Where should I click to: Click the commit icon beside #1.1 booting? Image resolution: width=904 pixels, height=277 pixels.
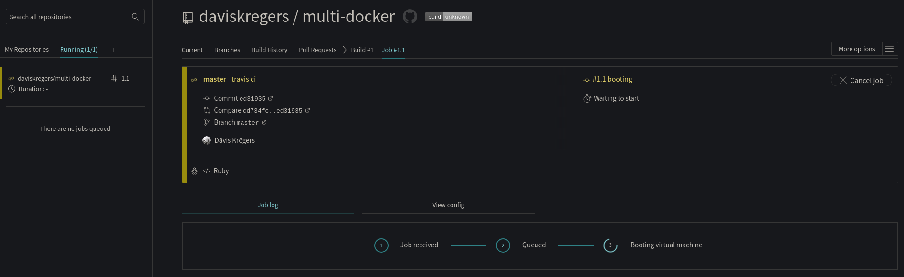587,80
